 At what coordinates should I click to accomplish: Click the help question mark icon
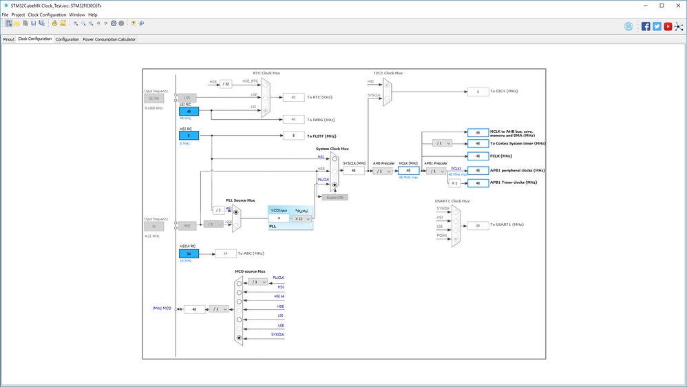coord(133,23)
